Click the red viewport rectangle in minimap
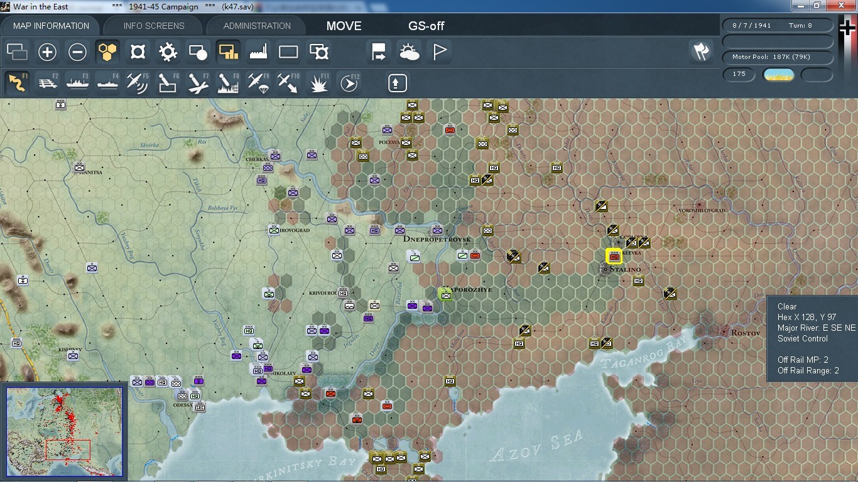Image resolution: width=858 pixels, height=482 pixels. 68,450
